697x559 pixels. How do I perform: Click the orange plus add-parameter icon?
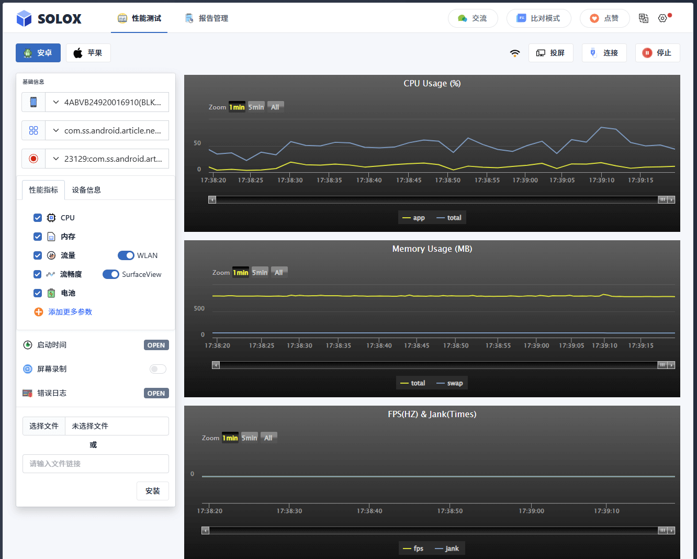[39, 312]
